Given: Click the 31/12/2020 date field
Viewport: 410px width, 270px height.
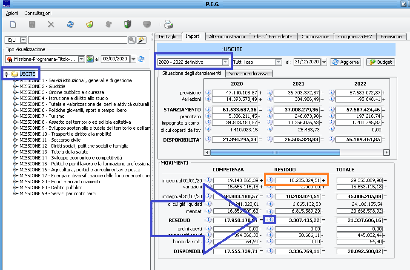Looking at the screenshot, I should coord(307,62).
